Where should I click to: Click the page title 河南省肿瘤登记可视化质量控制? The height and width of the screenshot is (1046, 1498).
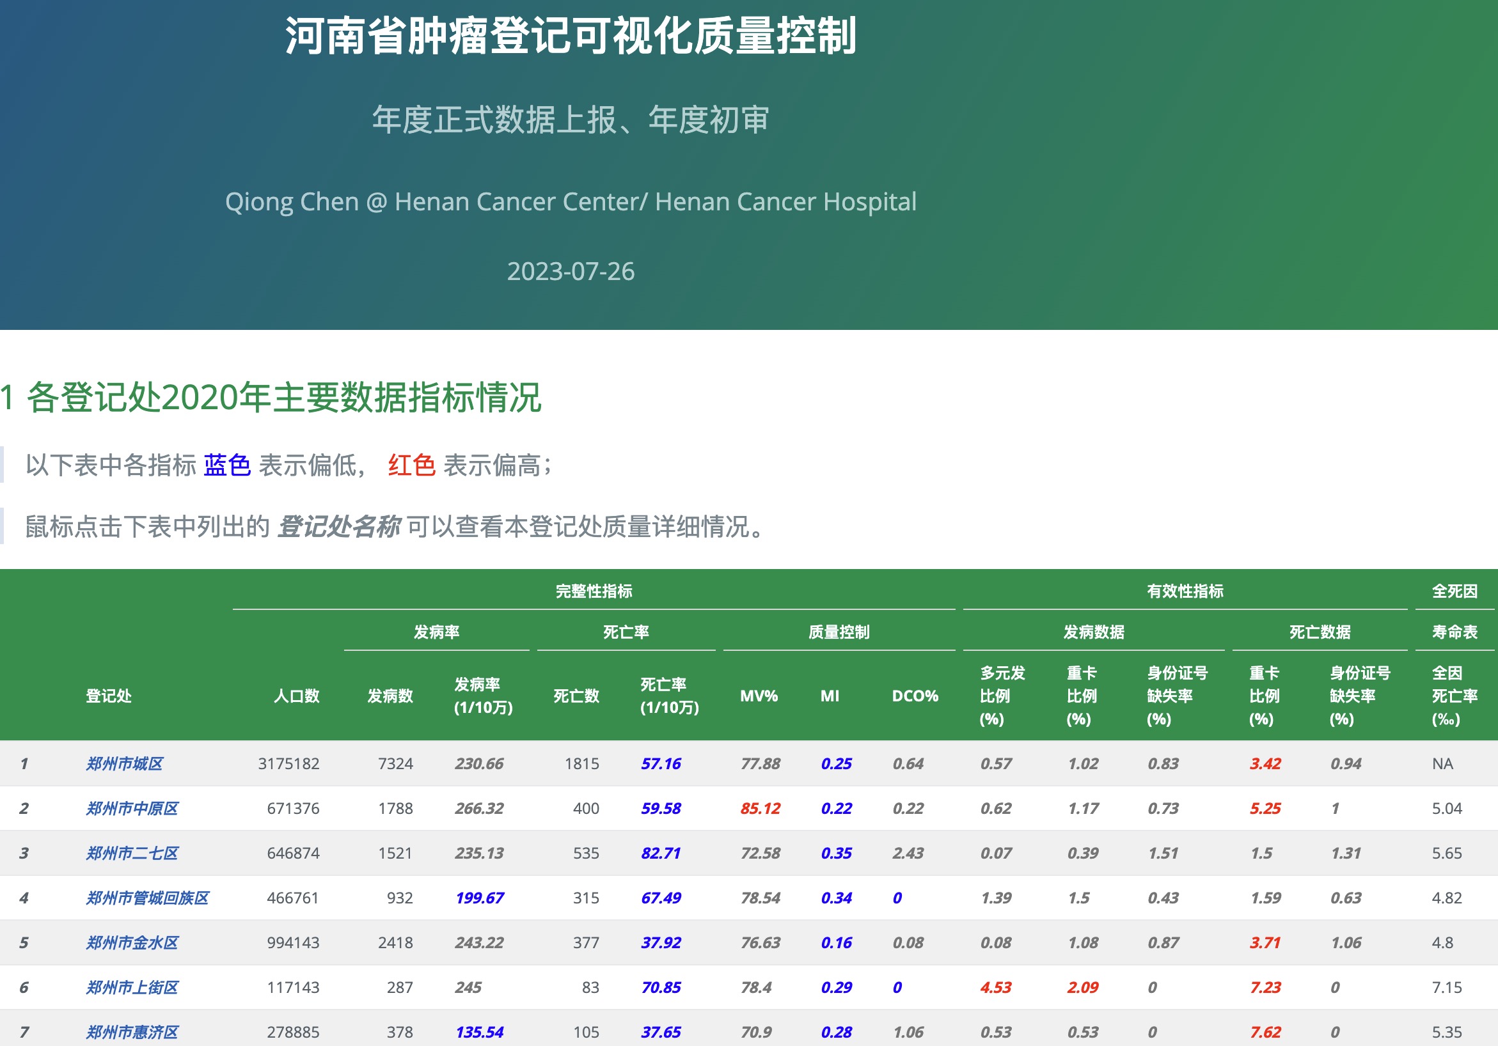click(571, 36)
